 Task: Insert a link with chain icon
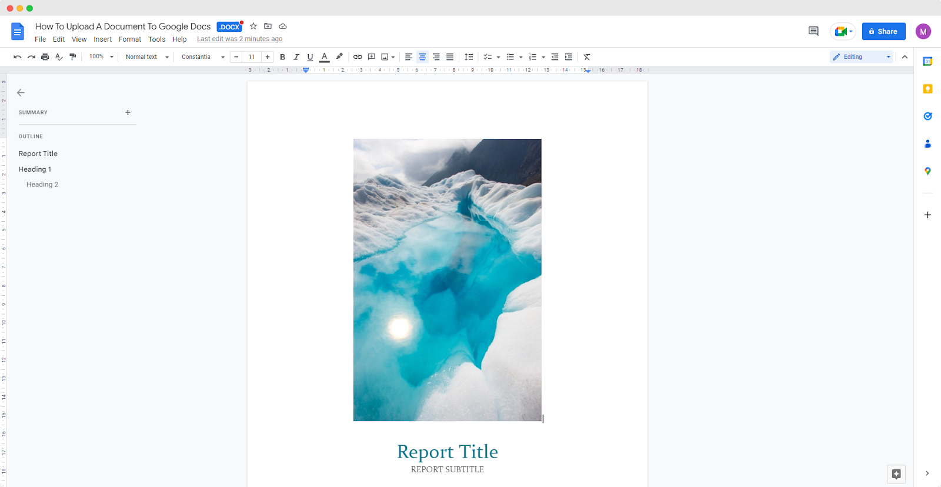358,57
